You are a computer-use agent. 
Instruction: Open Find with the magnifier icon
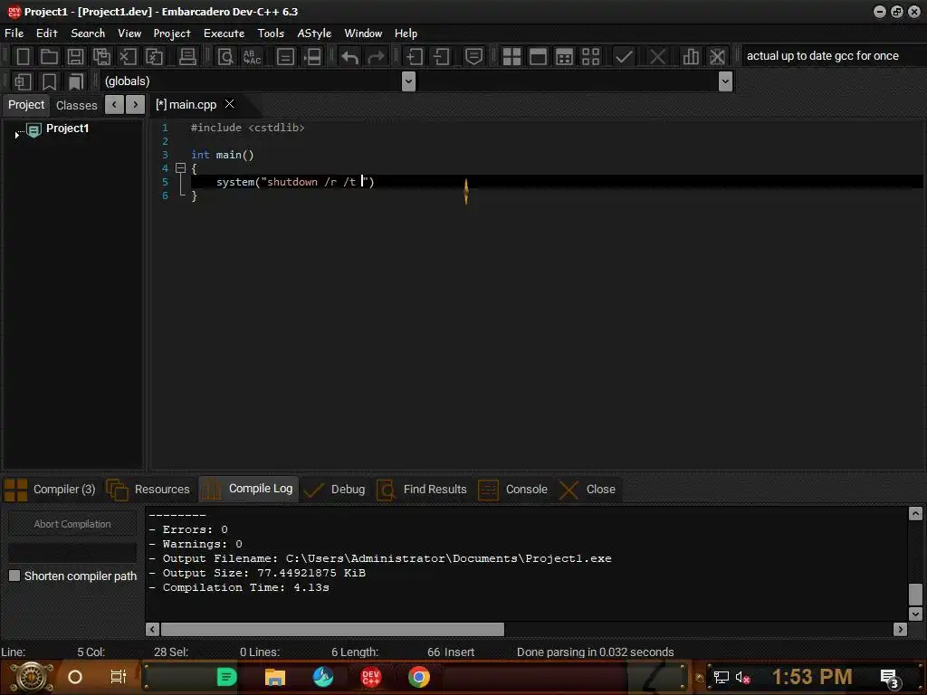coord(225,57)
